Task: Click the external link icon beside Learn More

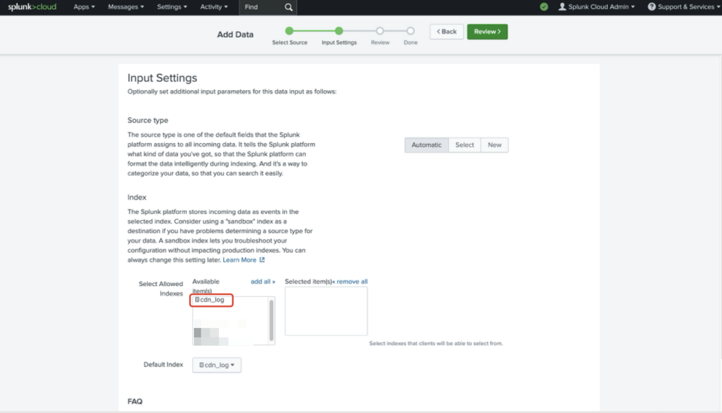Action: [262, 260]
